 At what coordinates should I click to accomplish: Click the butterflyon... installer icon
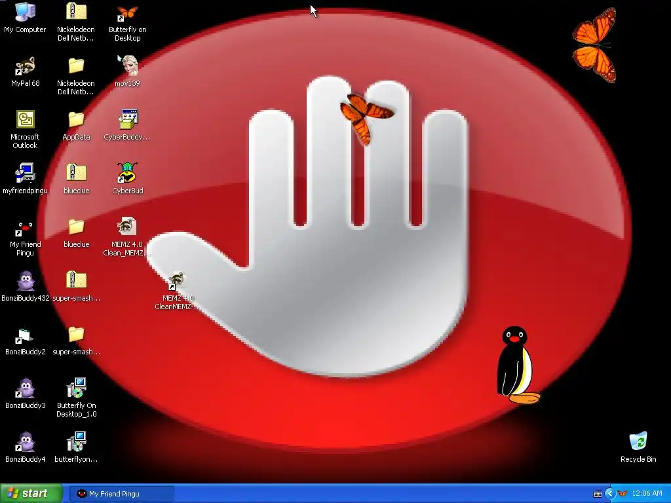77,441
